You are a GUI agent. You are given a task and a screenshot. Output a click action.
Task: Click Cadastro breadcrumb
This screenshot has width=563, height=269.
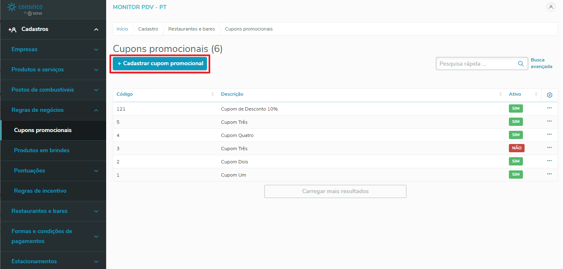click(148, 29)
